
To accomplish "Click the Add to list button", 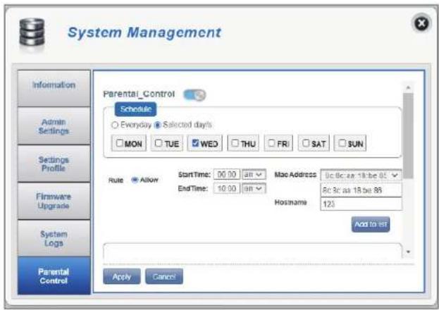I will click(371, 224).
